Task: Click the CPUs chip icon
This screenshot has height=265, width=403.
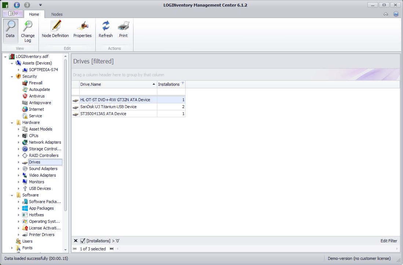Action: [x=25, y=136]
